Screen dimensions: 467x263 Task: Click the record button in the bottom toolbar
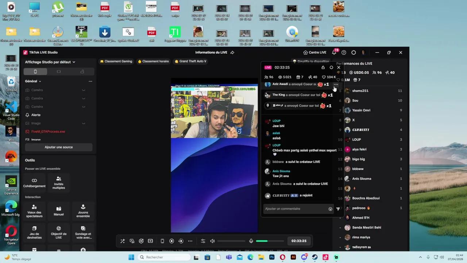point(171,241)
